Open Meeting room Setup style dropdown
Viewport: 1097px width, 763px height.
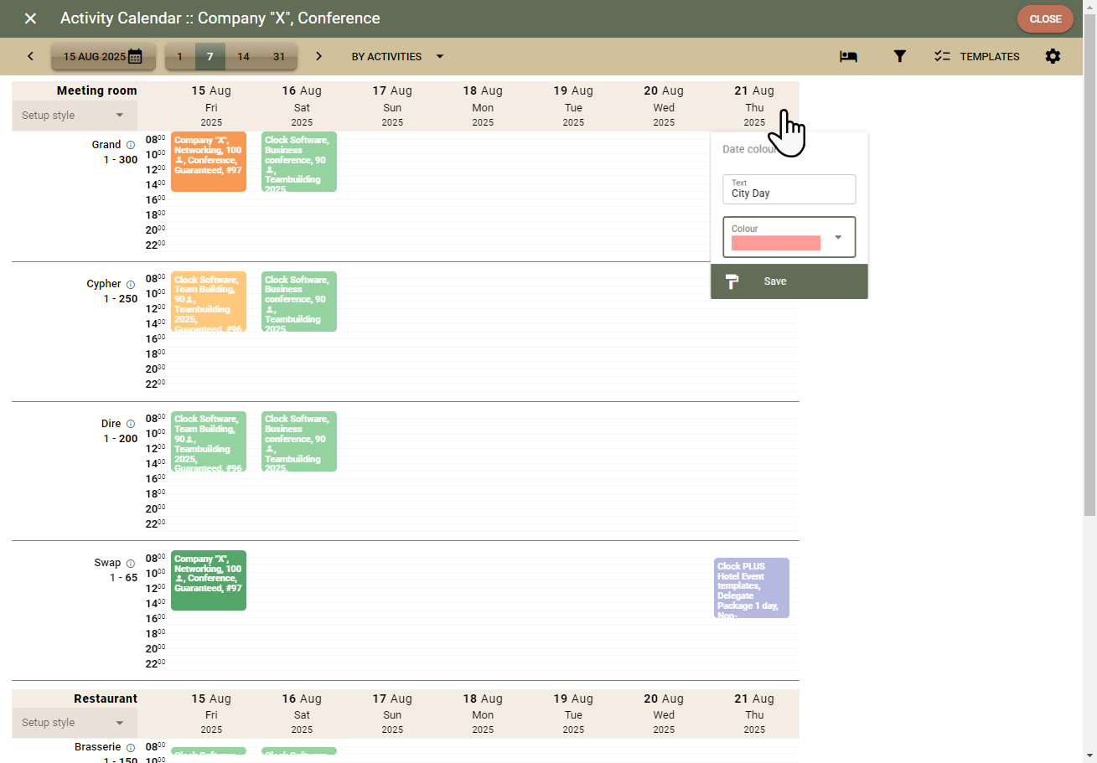(x=75, y=116)
